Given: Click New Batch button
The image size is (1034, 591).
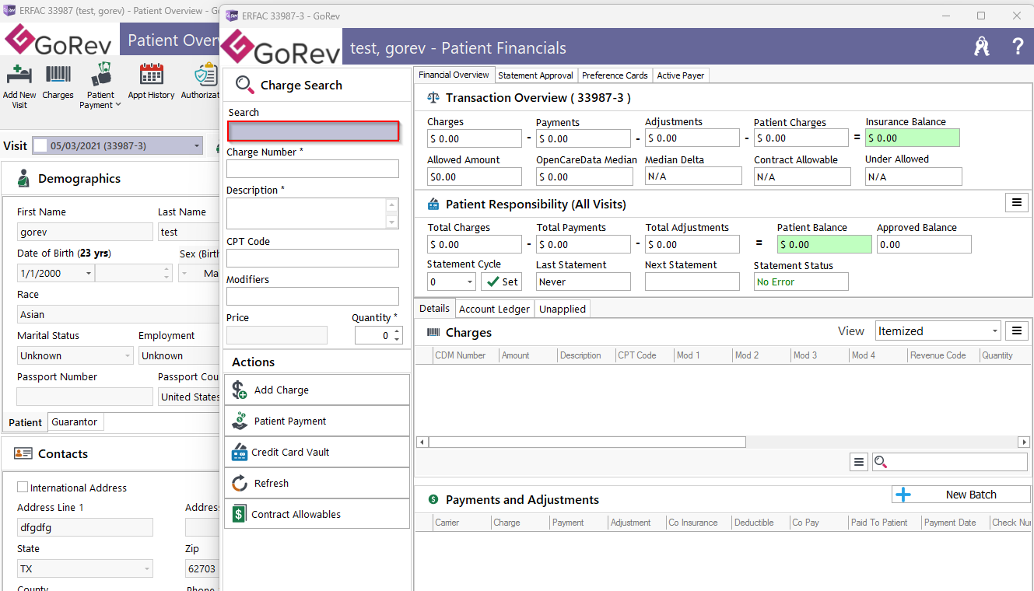Looking at the screenshot, I should [x=961, y=495].
